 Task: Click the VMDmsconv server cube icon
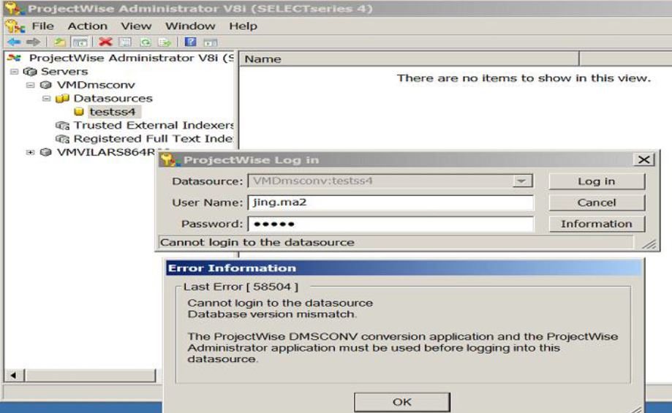pyautogui.click(x=46, y=85)
